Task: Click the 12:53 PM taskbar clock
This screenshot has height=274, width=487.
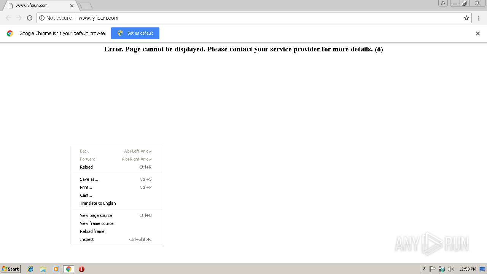Action: point(468,269)
